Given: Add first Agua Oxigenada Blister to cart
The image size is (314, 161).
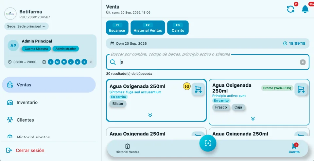Looking at the screenshot, I should 198,89.
